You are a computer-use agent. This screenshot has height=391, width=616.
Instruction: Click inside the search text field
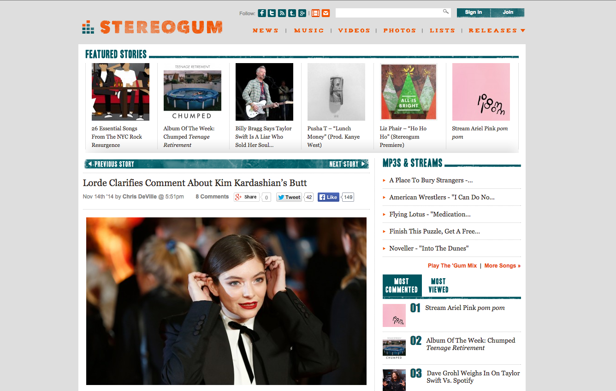388,13
